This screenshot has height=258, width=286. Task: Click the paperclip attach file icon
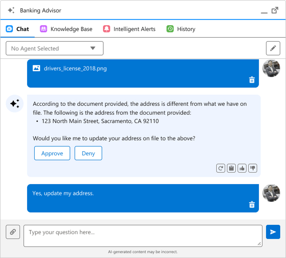pos(13,232)
